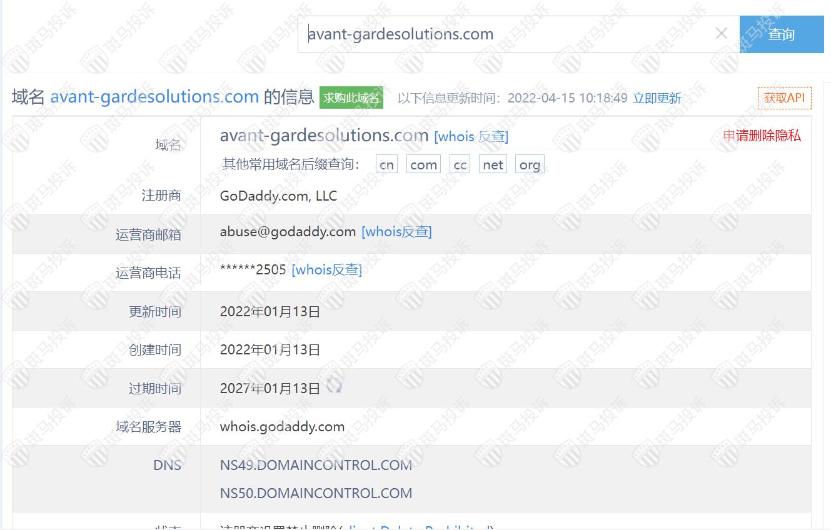This screenshot has width=831, height=530.
Task: Query the org domain suffix
Action: point(530,165)
